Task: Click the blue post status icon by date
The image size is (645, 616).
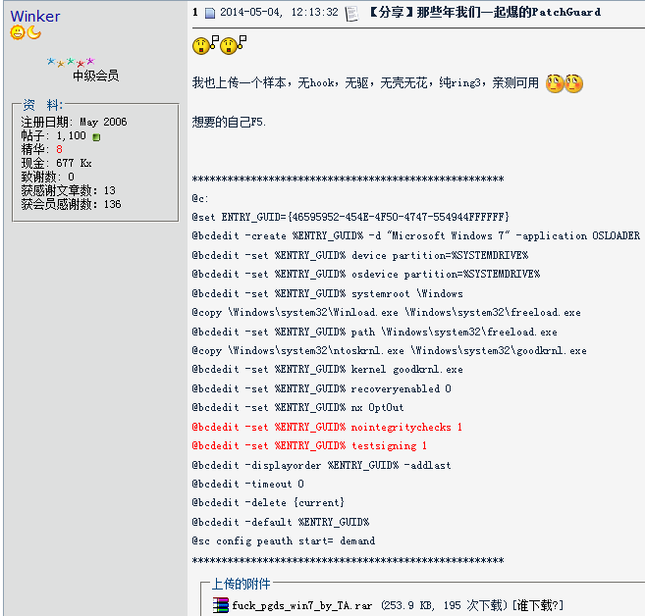Action: point(210,13)
